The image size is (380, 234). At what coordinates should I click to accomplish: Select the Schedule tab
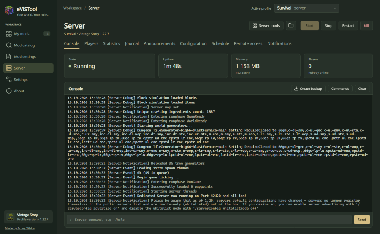pos(220,43)
